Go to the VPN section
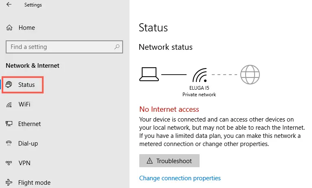 point(24,163)
